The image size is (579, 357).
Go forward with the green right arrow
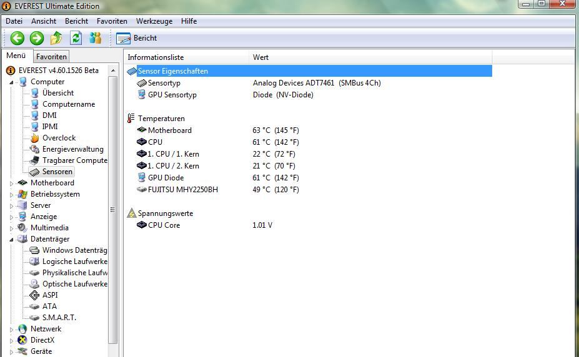click(x=37, y=38)
